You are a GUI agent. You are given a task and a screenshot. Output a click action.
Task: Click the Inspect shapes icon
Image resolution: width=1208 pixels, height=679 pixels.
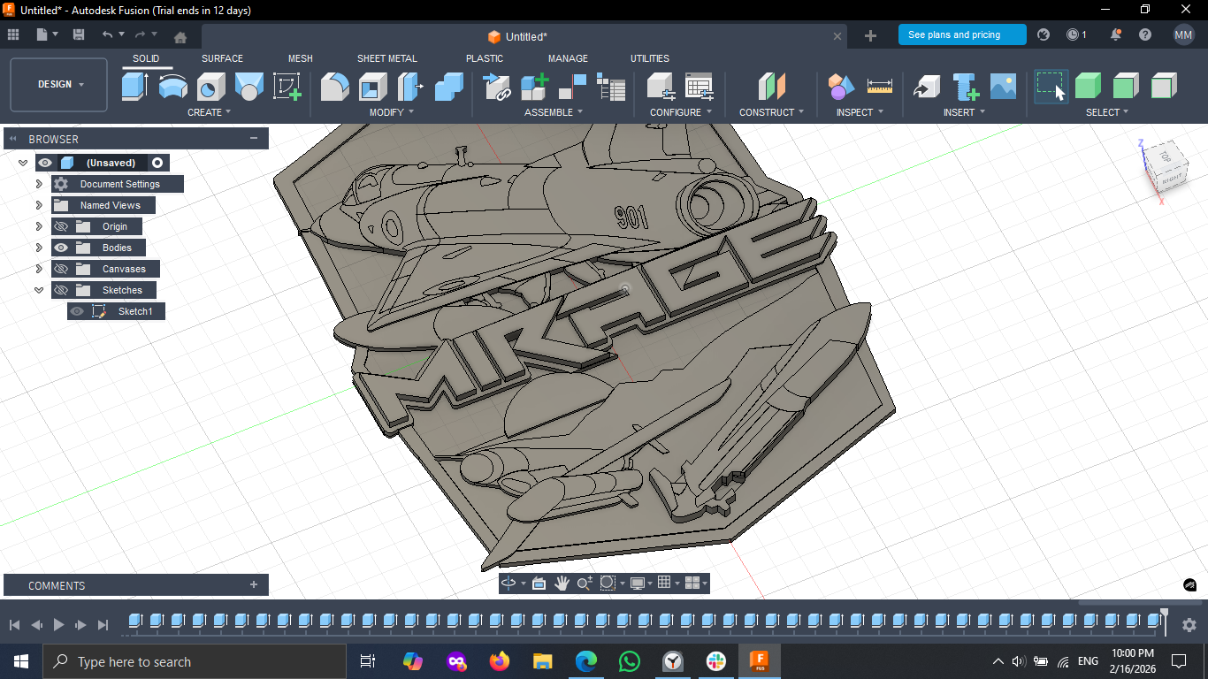[x=841, y=86]
